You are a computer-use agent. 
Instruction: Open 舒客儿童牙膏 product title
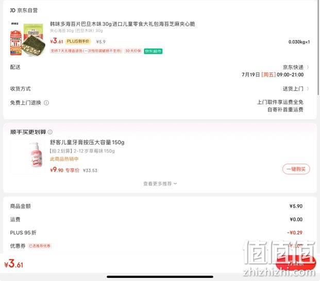coord(87,142)
